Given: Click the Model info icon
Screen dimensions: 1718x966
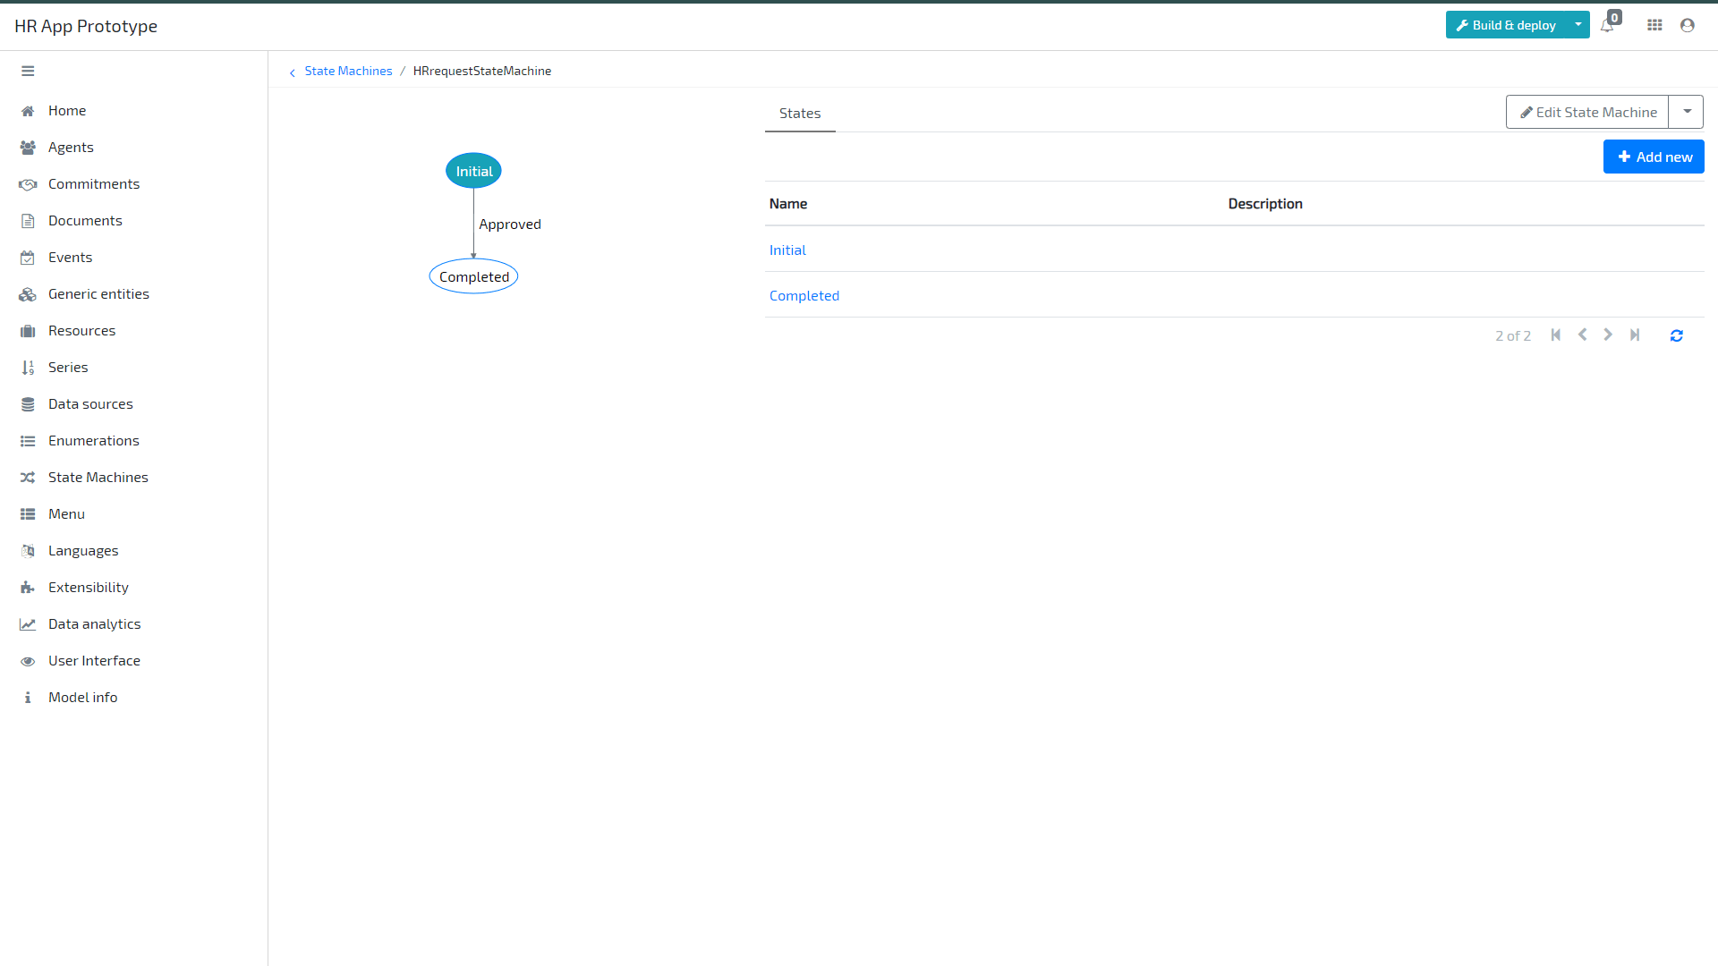Looking at the screenshot, I should tap(28, 698).
